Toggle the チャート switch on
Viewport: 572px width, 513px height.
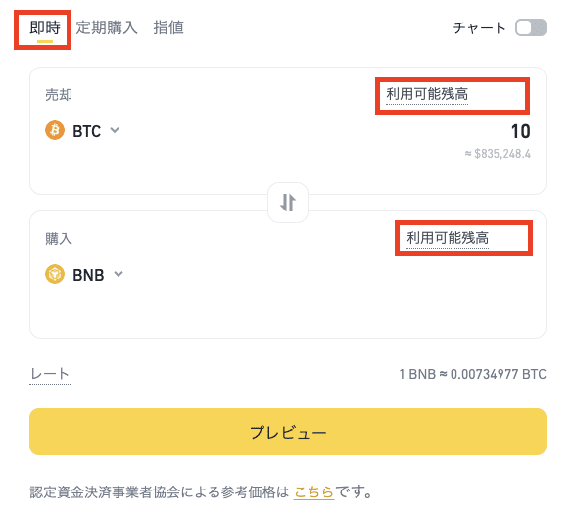click(x=531, y=27)
